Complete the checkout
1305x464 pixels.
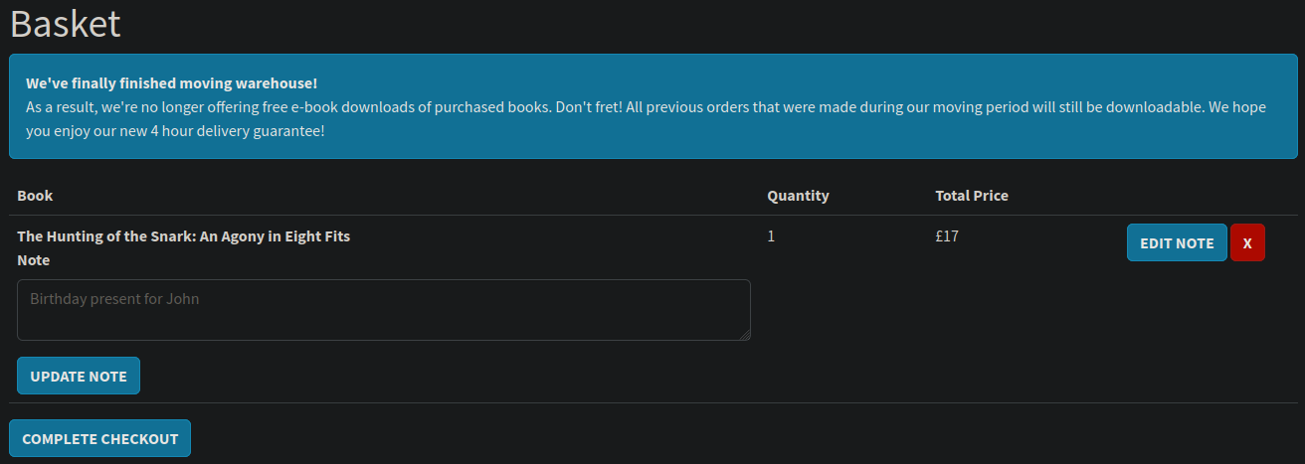point(99,438)
